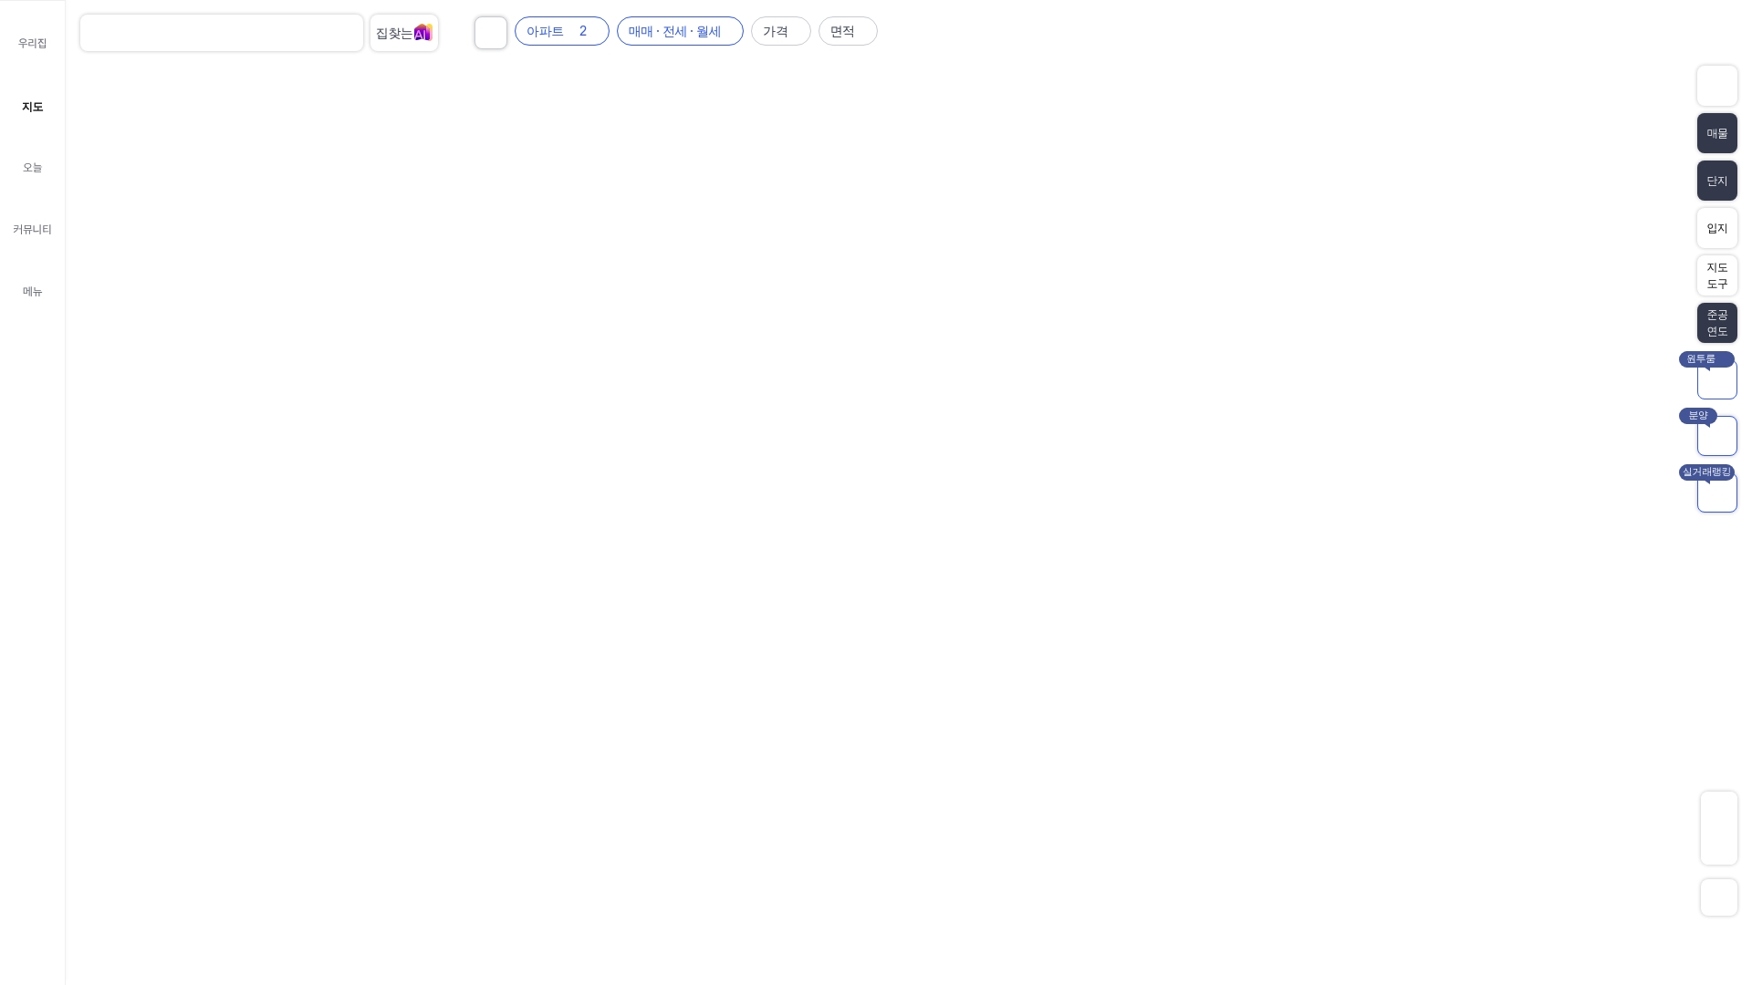The width and height of the screenshot is (1752, 985).
Task: Toggle the 매물 map layer
Action: pos(1716,133)
